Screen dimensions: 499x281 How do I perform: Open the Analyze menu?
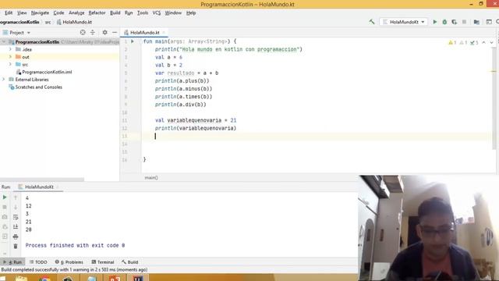(x=76, y=12)
